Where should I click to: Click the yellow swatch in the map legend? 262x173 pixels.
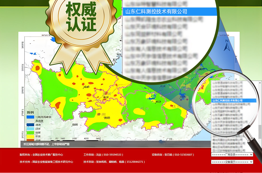pyautogui.click(x=30, y=137)
